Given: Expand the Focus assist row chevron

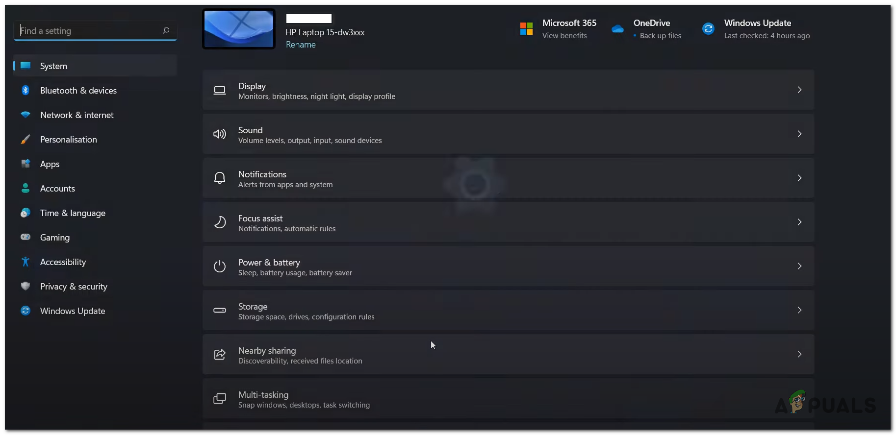Looking at the screenshot, I should coord(799,222).
